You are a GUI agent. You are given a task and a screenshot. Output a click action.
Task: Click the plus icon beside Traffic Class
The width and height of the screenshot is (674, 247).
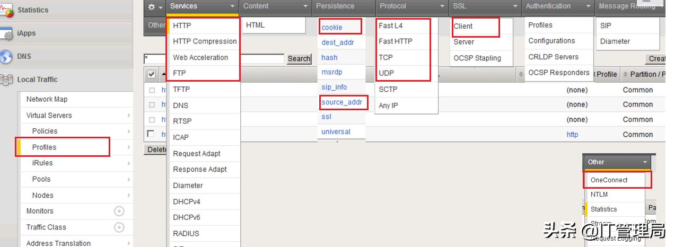click(x=119, y=227)
